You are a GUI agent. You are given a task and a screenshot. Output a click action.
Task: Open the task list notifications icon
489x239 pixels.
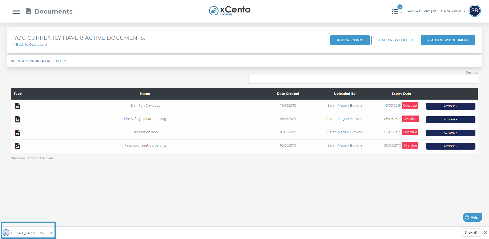(395, 11)
